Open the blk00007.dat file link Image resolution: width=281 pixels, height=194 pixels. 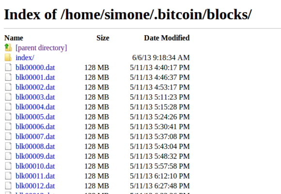click(35, 136)
